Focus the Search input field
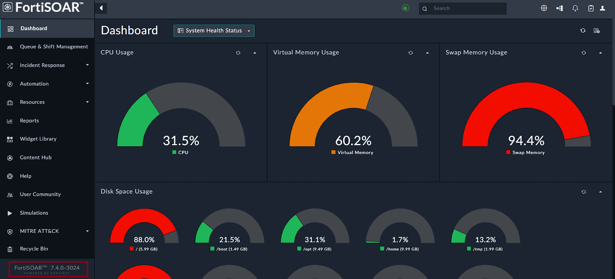The height and width of the screenshot is (279, 615). [463, 8]
